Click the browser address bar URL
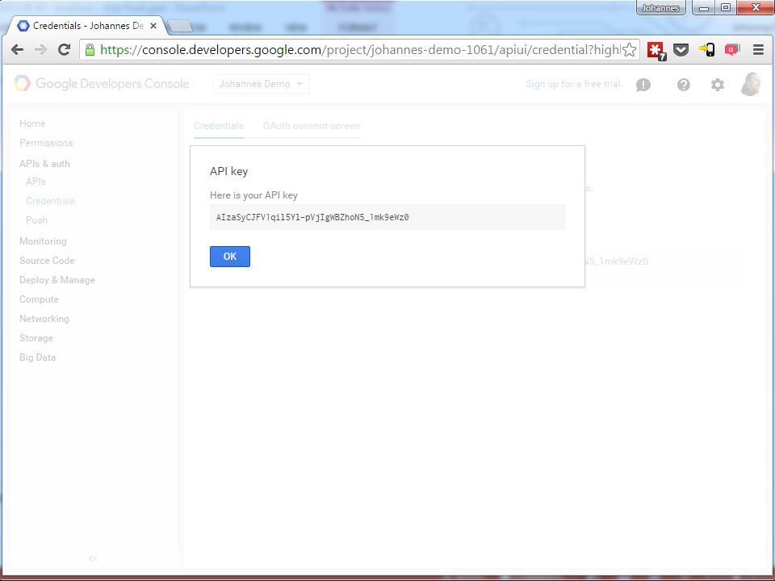775x581 pixels. (x=358, y=49)
